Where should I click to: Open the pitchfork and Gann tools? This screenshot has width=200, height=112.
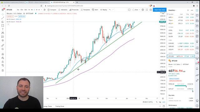(3, 22)
